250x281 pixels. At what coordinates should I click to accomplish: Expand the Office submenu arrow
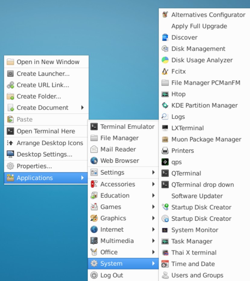(x=153, y=252)
